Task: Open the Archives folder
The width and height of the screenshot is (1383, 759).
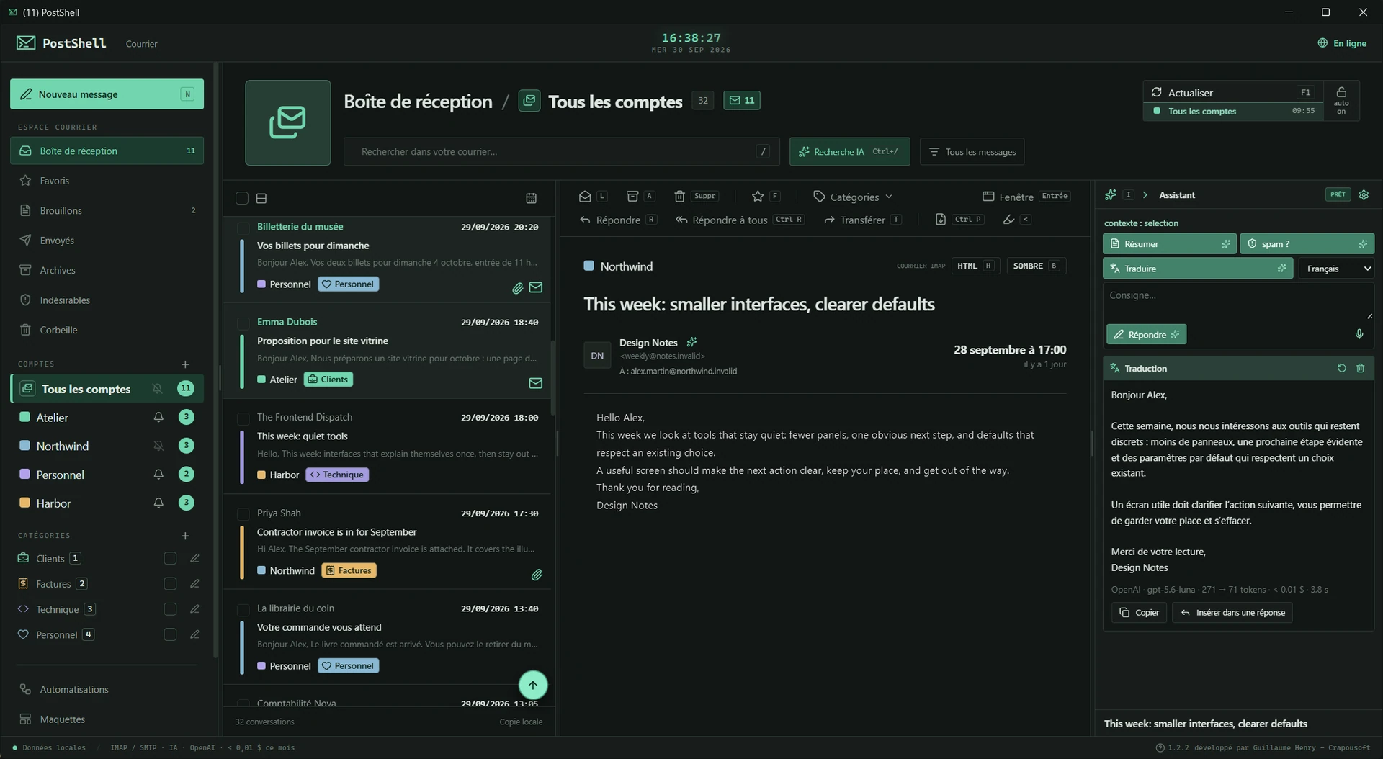Action: (x=107, y=270)
